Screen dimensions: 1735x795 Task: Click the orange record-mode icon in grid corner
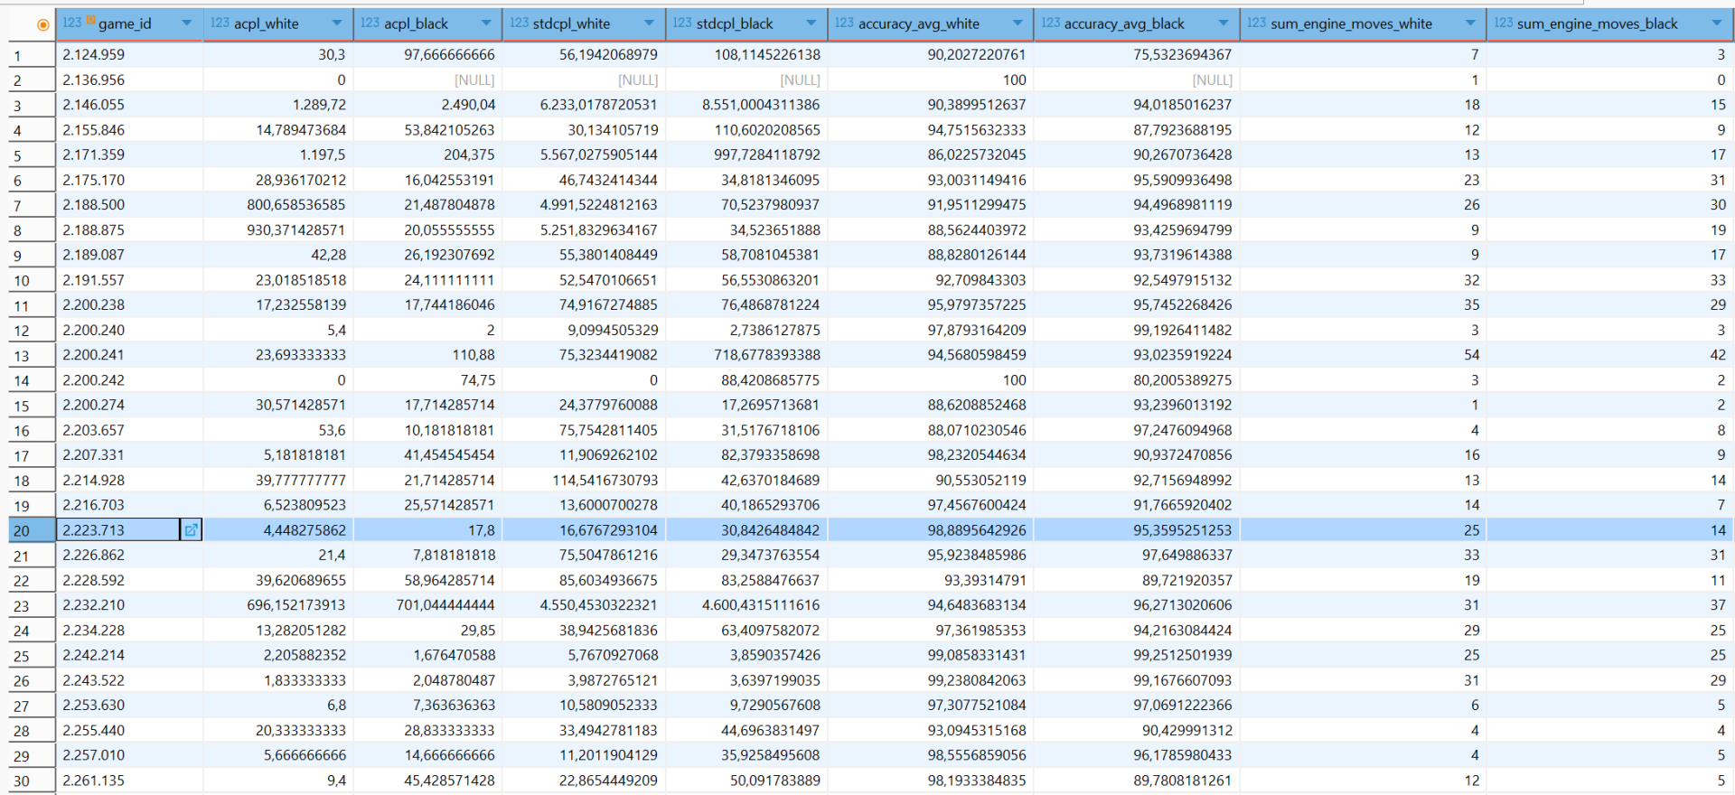point(42,24)
